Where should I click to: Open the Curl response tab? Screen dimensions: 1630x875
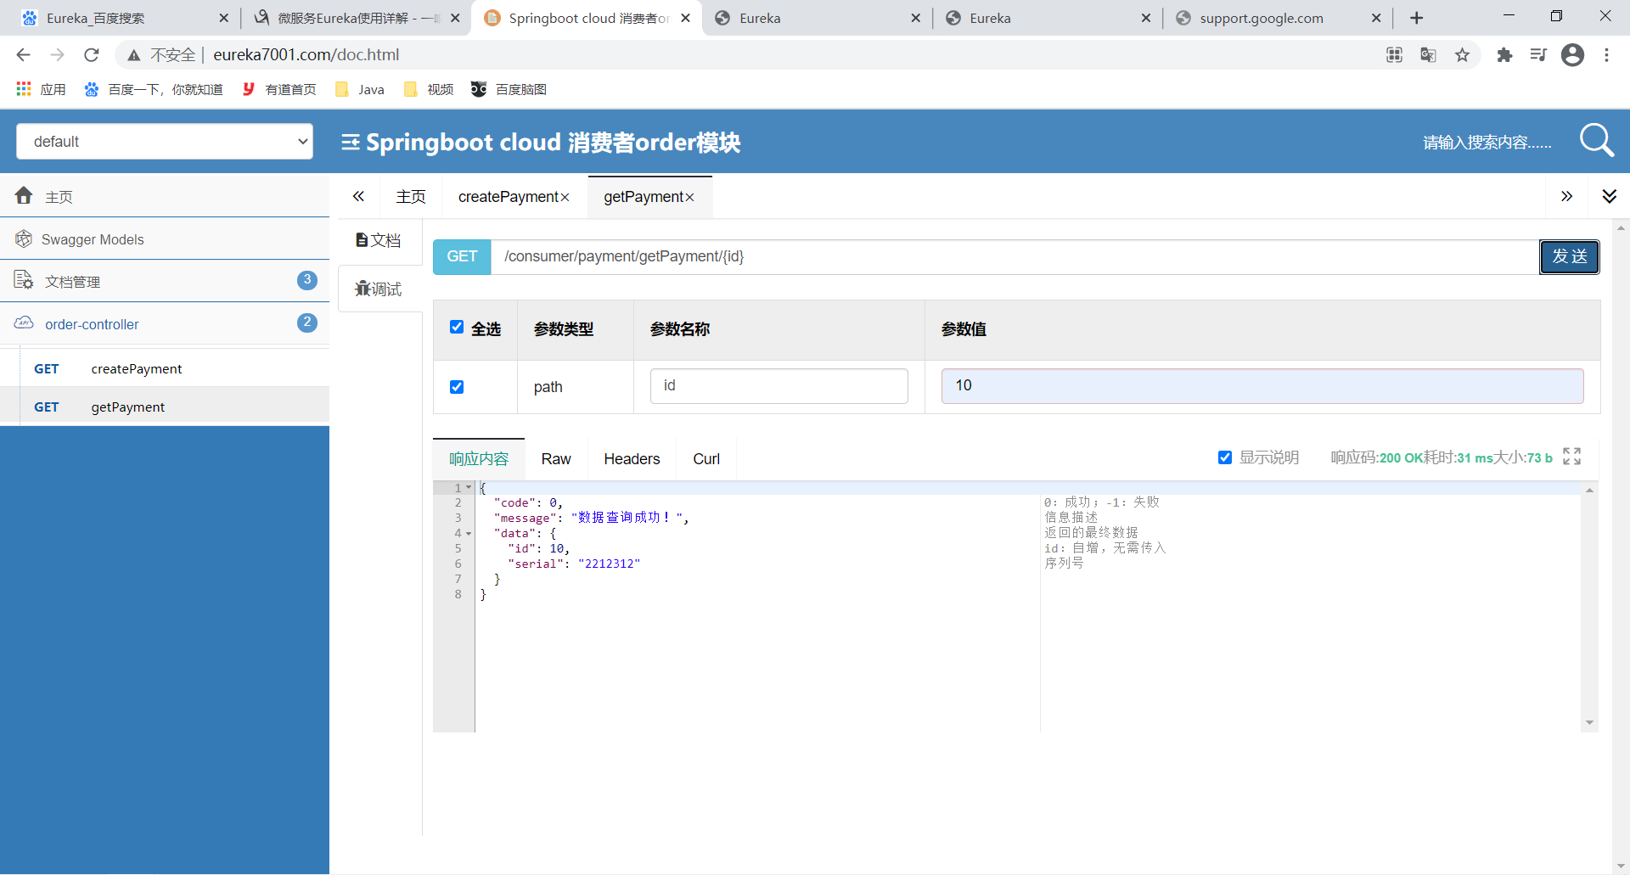[706, 458]
